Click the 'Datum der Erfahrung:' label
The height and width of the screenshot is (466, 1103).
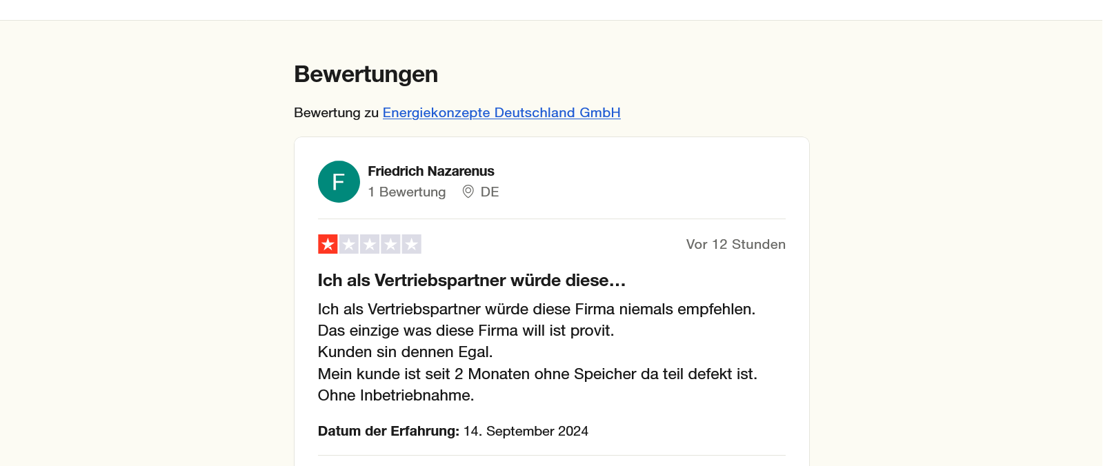point(388,432)
